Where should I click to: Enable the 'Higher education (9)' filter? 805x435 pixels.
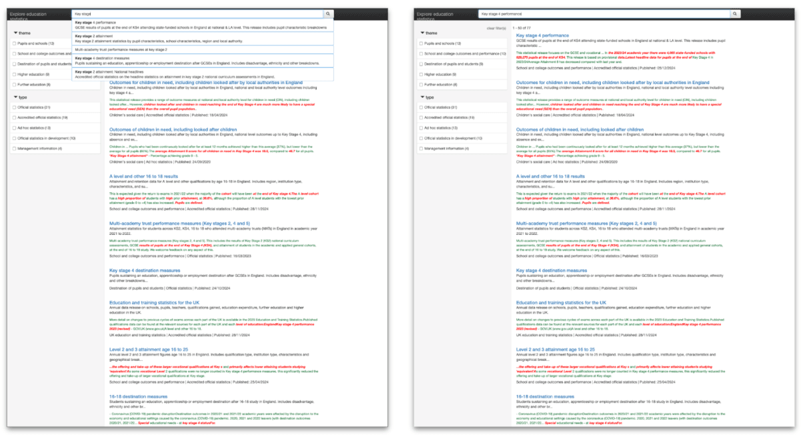tap(13, 74)
